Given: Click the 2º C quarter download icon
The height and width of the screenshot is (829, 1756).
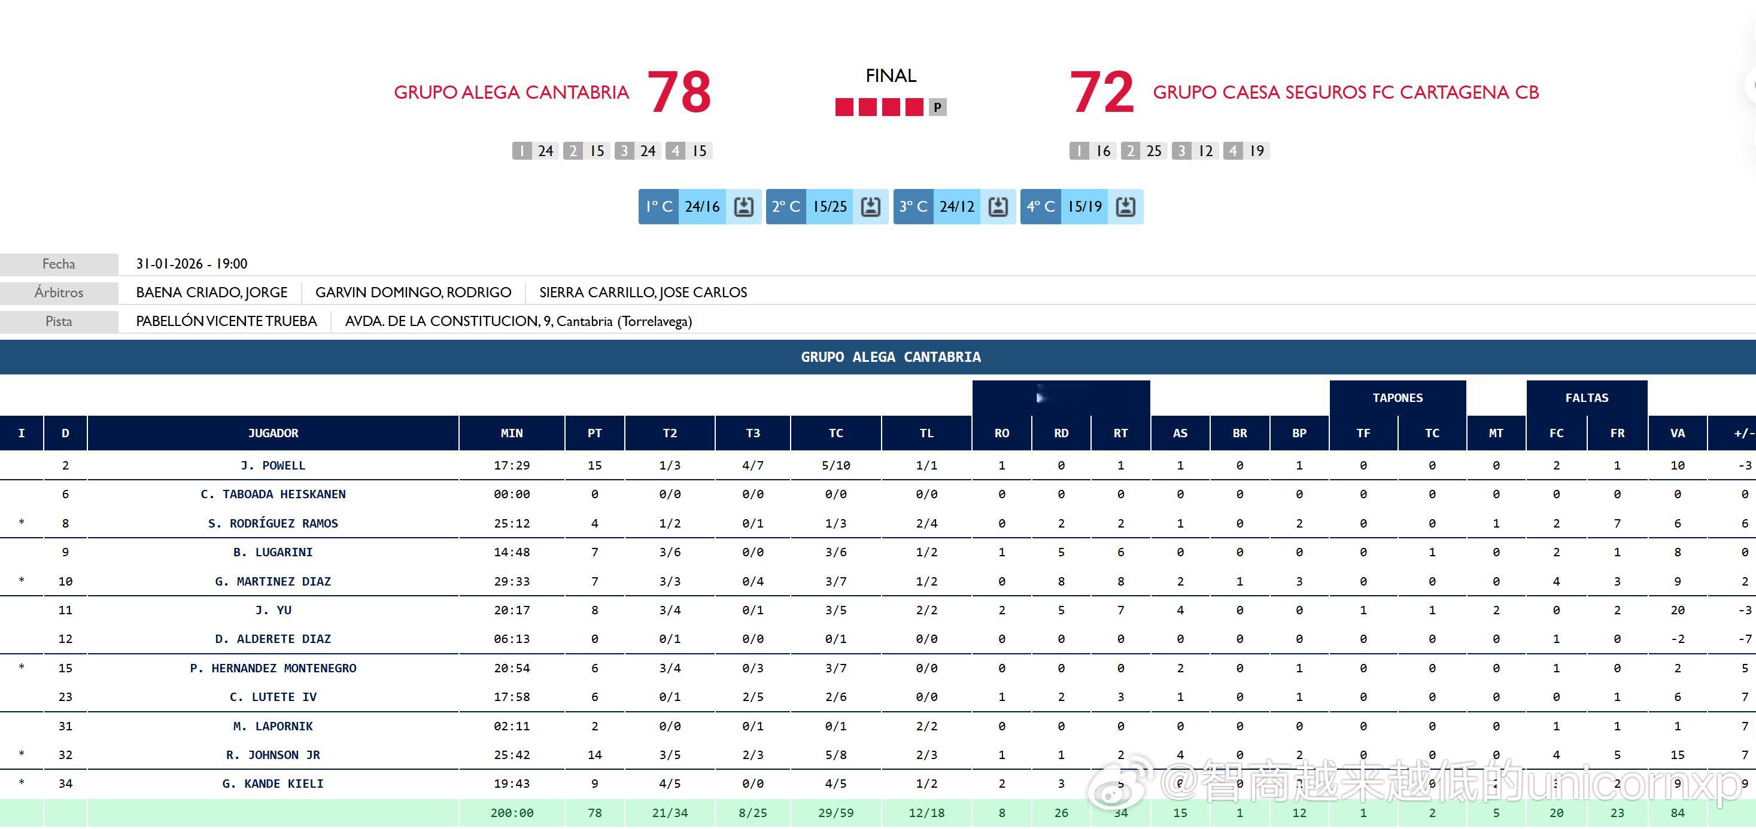Looking at the screenshot, I should 870,206.
